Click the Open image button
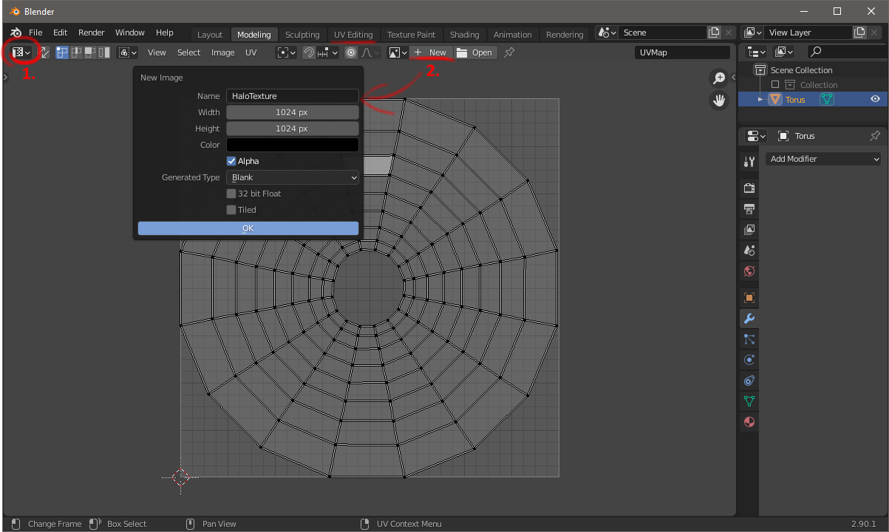The height and width of the screenshot is (532, 889). (x=474, y=52)
